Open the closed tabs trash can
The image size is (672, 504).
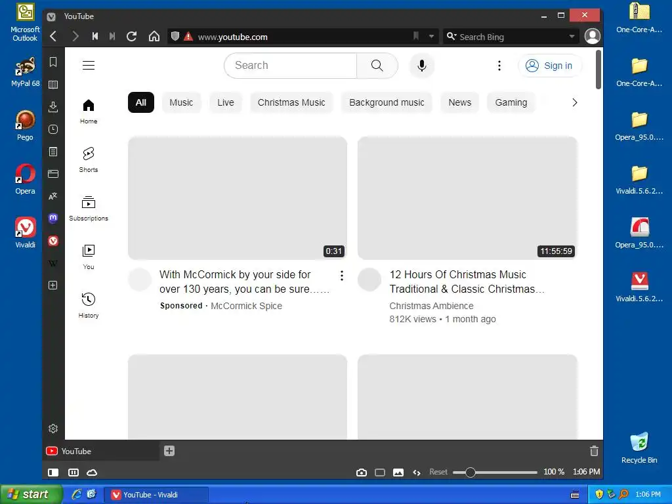(x=594, y=451)
